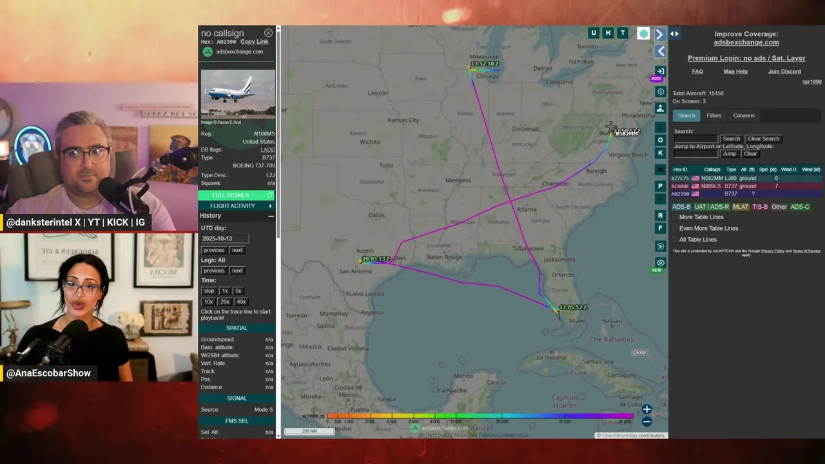
Task: Toggle the K map button
Action: click(x=660, y=153)
